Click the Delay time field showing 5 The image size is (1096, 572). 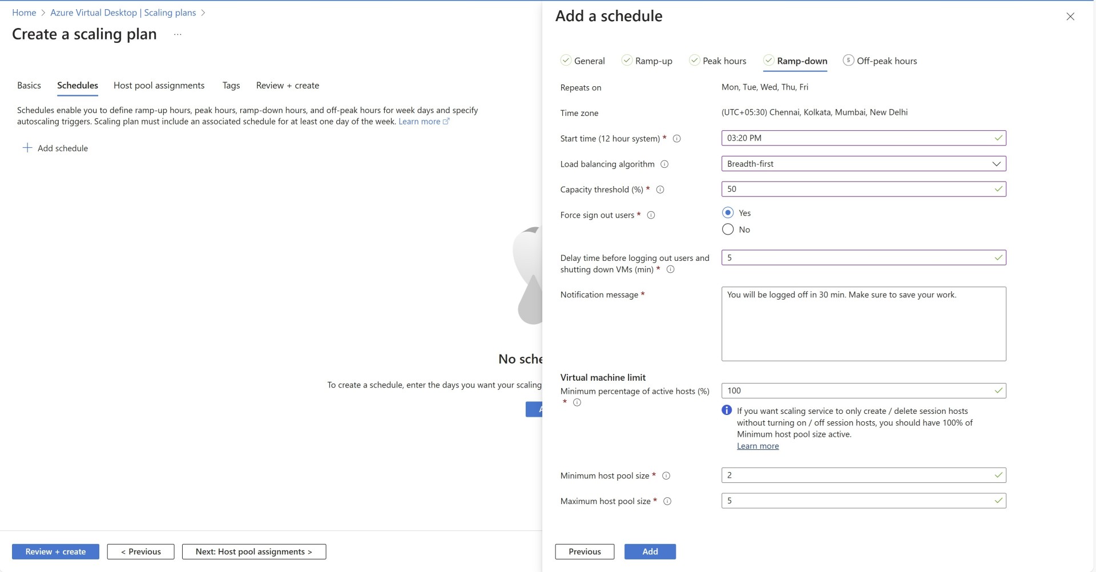(864, 257)
